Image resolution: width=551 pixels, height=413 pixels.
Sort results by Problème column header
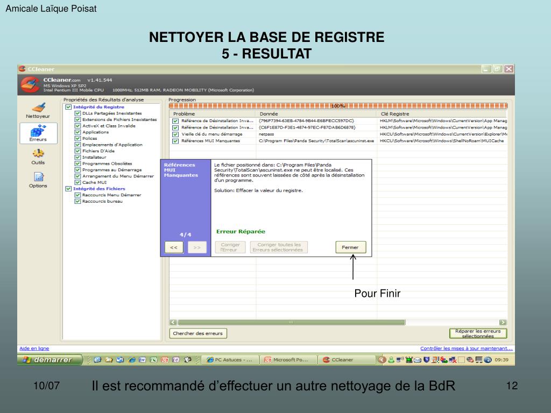(x=213, y=114)
